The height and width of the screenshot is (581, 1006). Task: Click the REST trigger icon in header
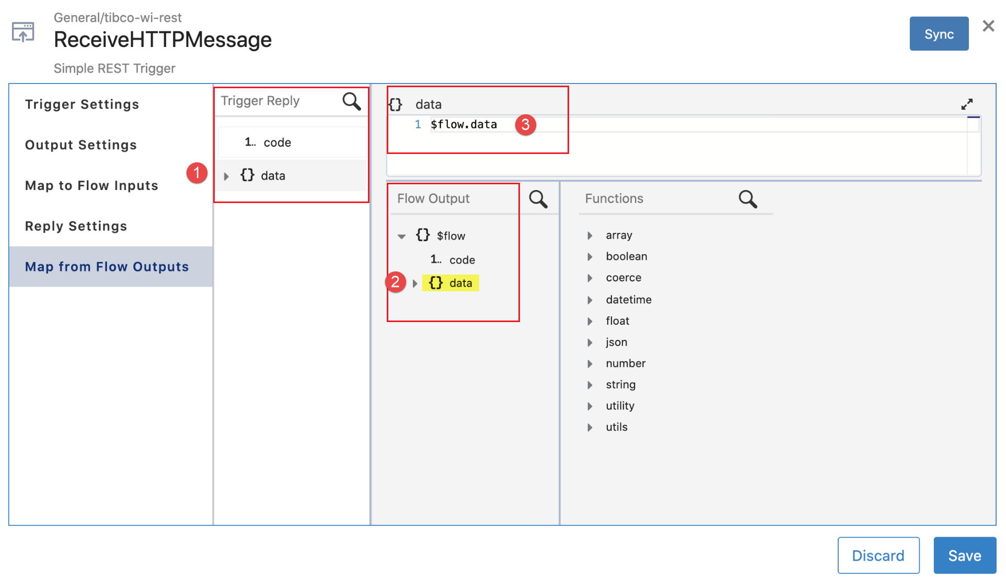[23, 32]
